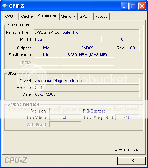Click the Motherboard group heading
Image resolution: width=148 pixels, height=168 pixels.
[19, 25]
